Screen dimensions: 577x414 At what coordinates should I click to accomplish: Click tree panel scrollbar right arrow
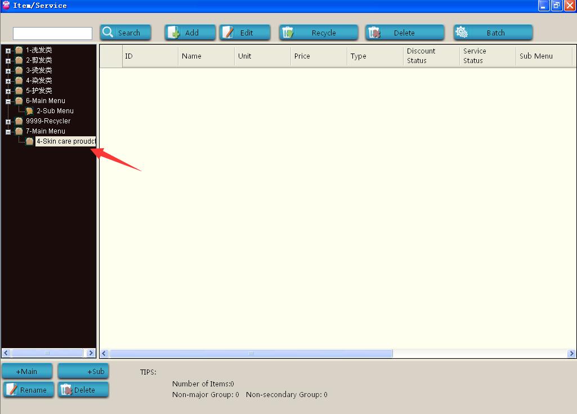tap(91, 353)
